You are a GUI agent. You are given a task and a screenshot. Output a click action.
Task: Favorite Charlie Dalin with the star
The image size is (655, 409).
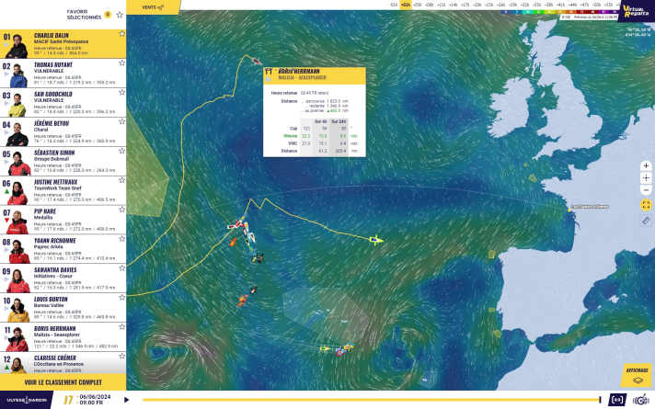[121, 34]
